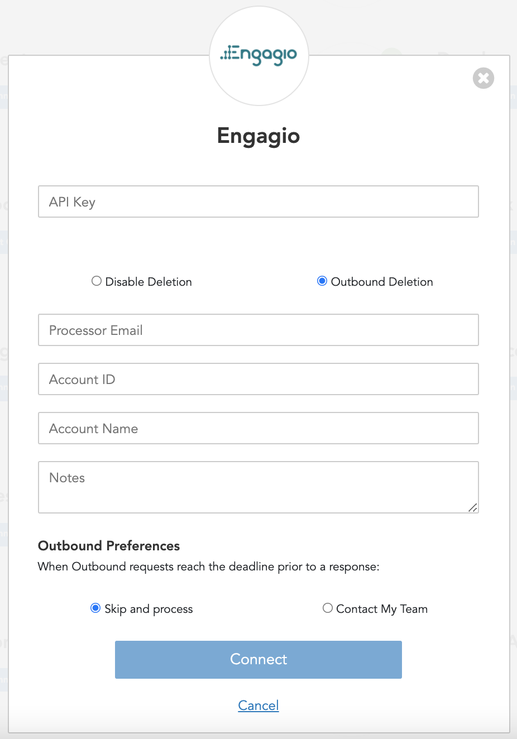Focus the Processor Email field

click(x=258, y=330)
